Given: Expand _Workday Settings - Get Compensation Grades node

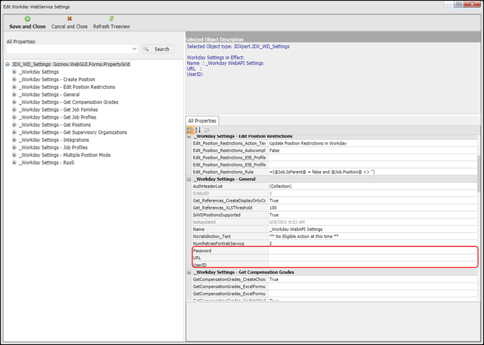Looking at the screenshot, I should (14, 102).
